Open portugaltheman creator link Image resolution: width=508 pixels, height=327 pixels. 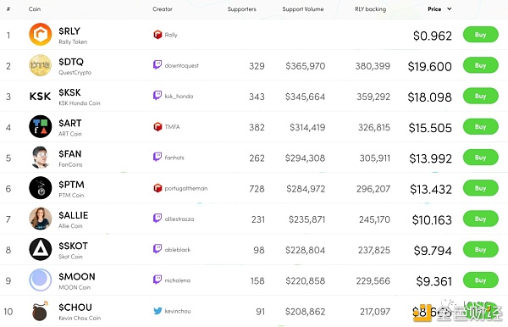(186, 188)
